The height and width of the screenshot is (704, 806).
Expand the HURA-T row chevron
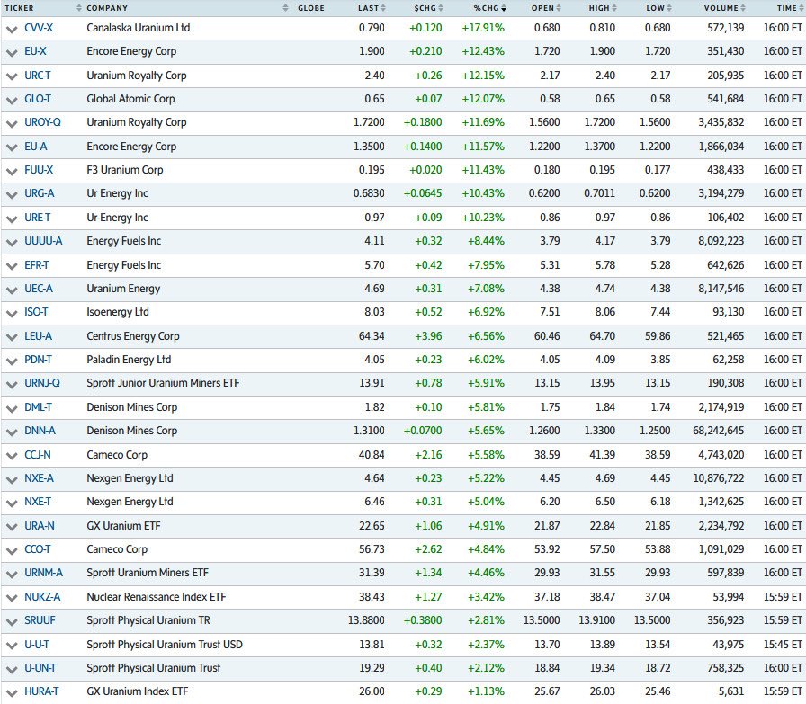click(x=12, y=693)
